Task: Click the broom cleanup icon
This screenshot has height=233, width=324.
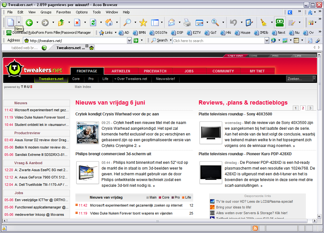Action: click(x=264, y=22)
